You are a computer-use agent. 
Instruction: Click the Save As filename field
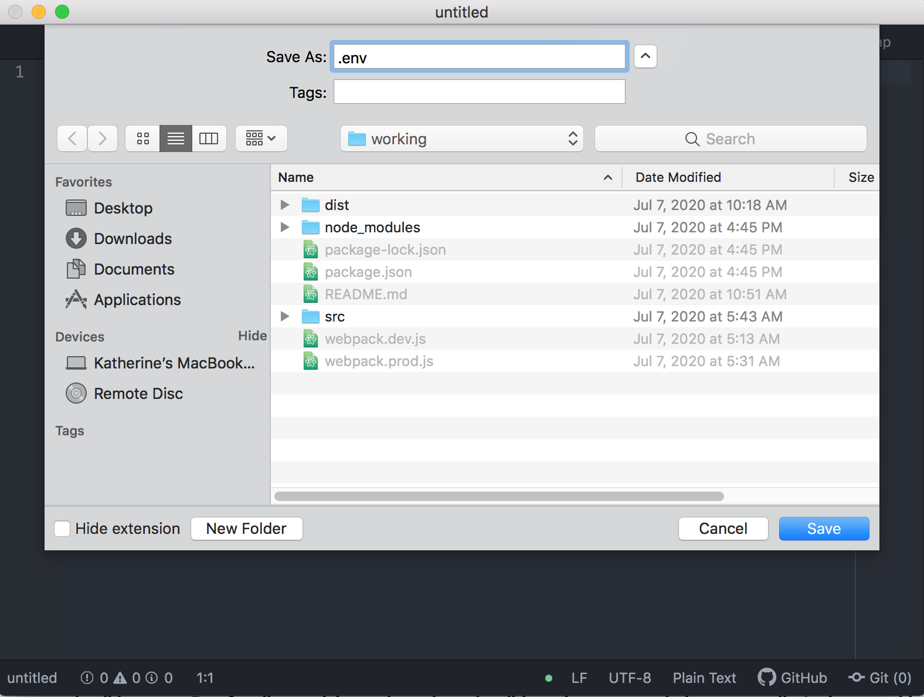tap(480, 57)
